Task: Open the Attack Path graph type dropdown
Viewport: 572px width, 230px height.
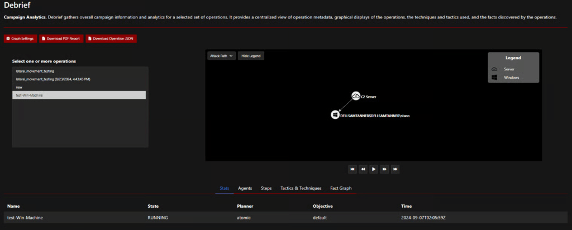Action: [x=221, y=56]
